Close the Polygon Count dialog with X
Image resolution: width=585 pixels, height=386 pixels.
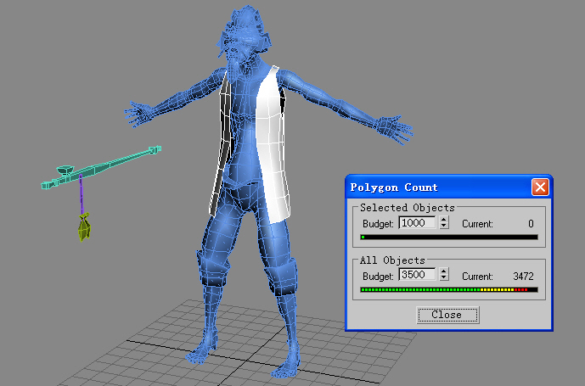point(539,187)
